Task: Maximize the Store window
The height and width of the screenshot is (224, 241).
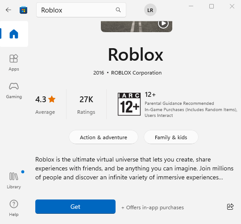Action: 212,6
